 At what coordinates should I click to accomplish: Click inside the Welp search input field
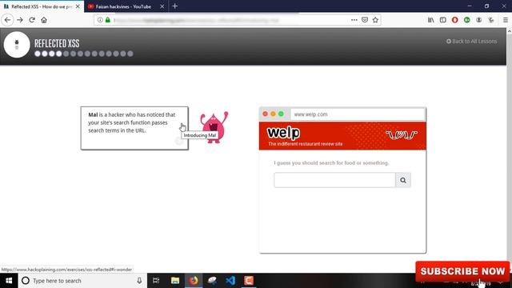[x=334, y=180]
